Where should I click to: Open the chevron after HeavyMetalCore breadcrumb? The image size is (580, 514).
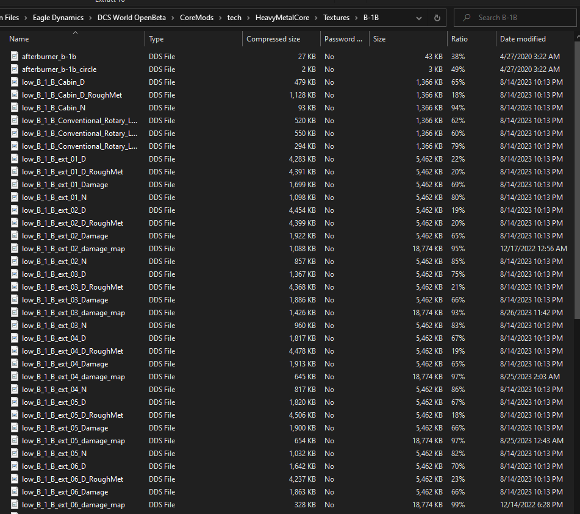coord(317,18)
